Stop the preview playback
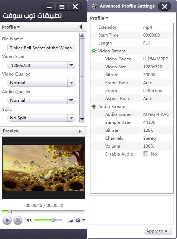177x239 pixels. pyautogui.click(x=18, y=220)
